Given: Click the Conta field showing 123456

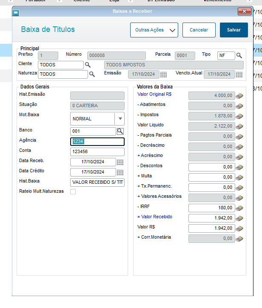Looking at the screenshot, I should (97, 152).
